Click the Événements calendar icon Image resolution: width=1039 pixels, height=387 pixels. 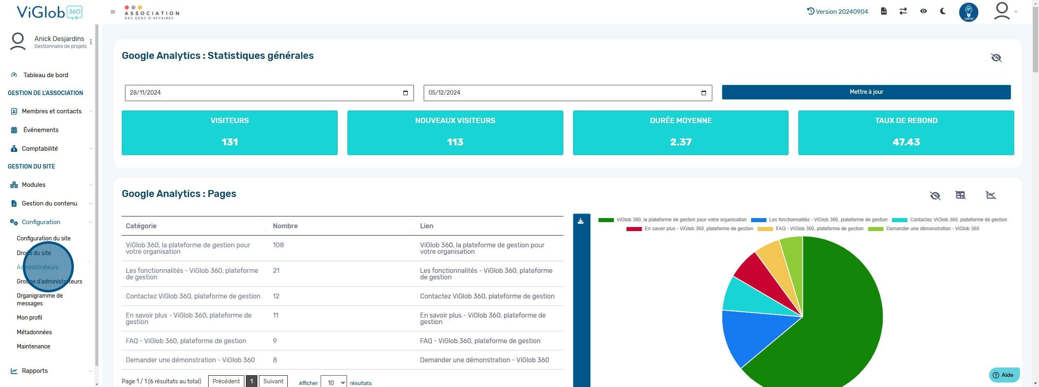[x=14, y=130]
